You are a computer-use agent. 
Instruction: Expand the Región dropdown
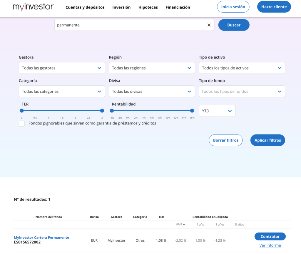pos(152,68)
